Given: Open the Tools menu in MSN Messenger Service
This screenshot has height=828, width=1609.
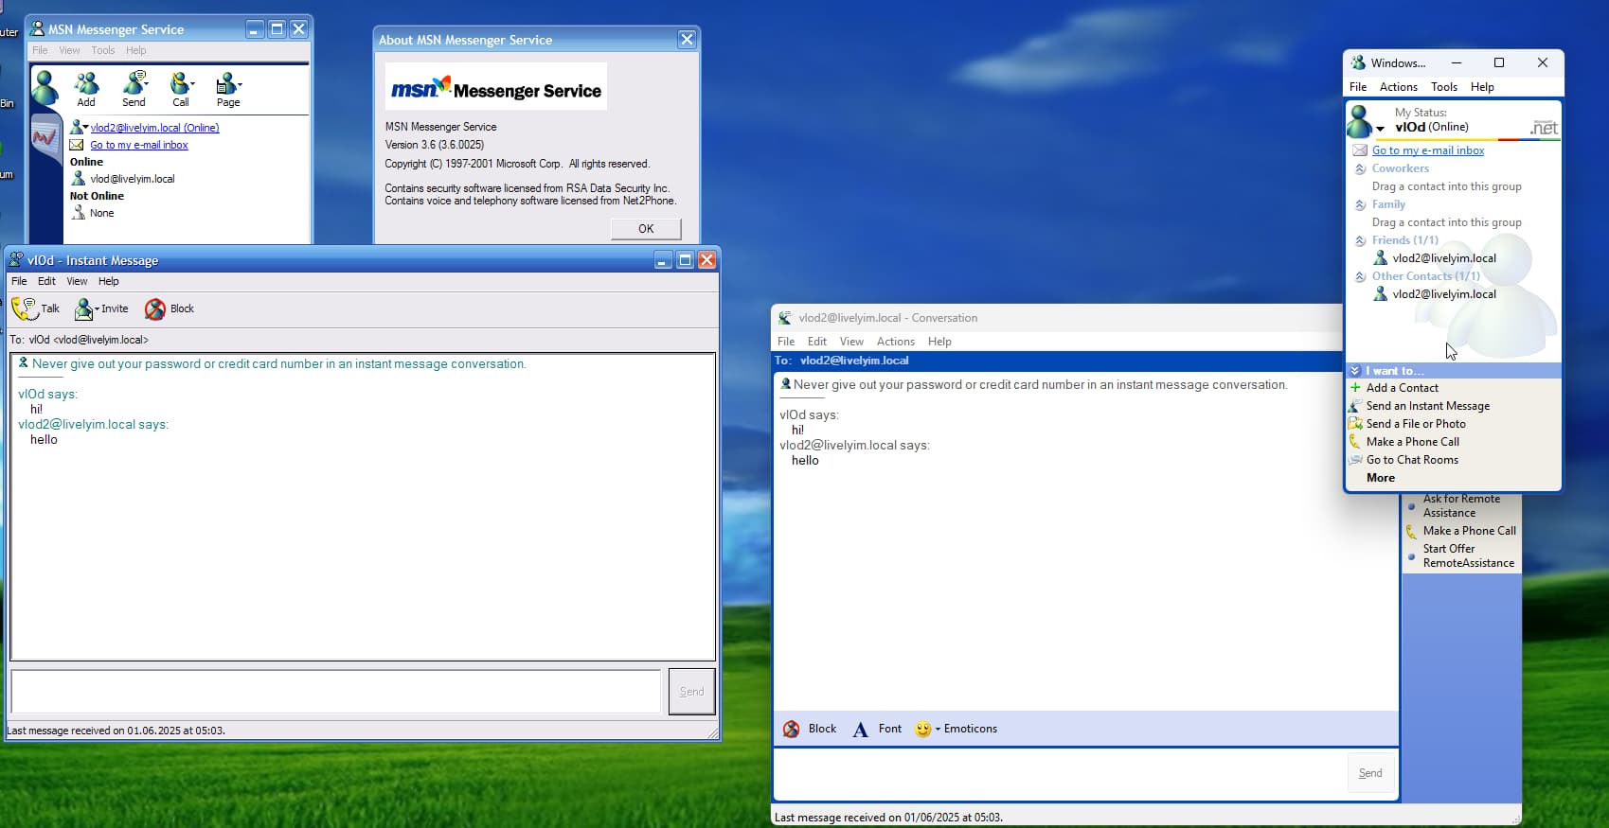Looking at the screenshot, I should (x=103, y=50).
